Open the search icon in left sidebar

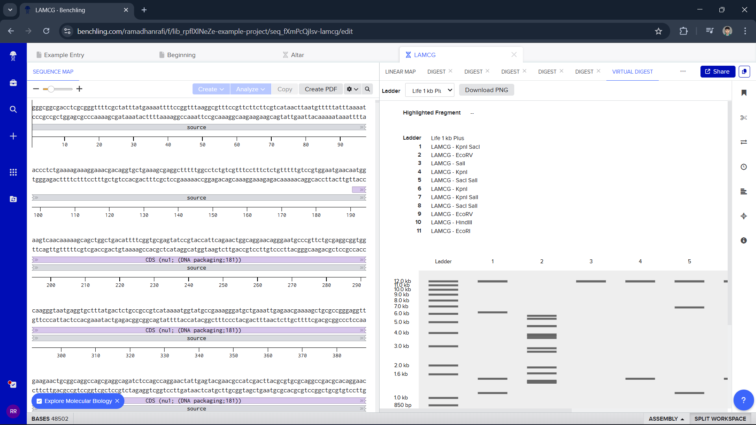click(13, 109)
